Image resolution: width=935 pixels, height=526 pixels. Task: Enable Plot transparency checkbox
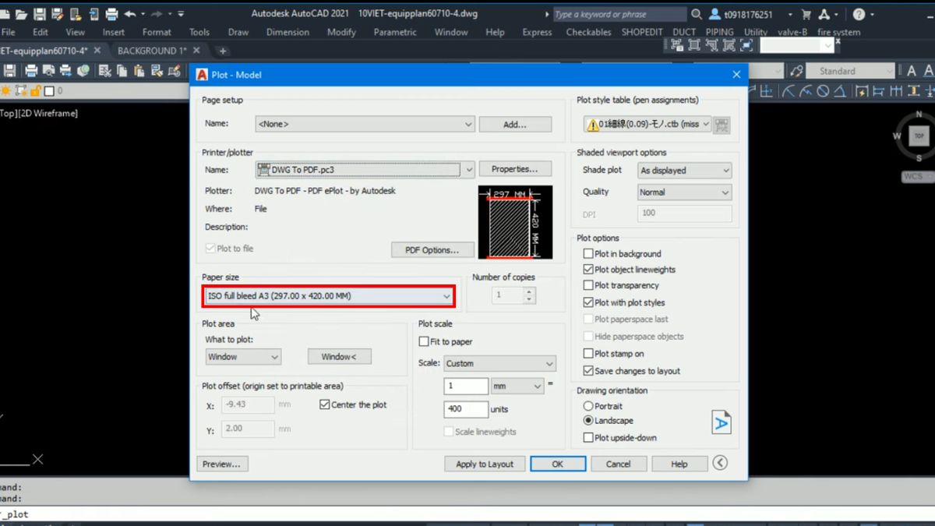(x=588, y=286)
